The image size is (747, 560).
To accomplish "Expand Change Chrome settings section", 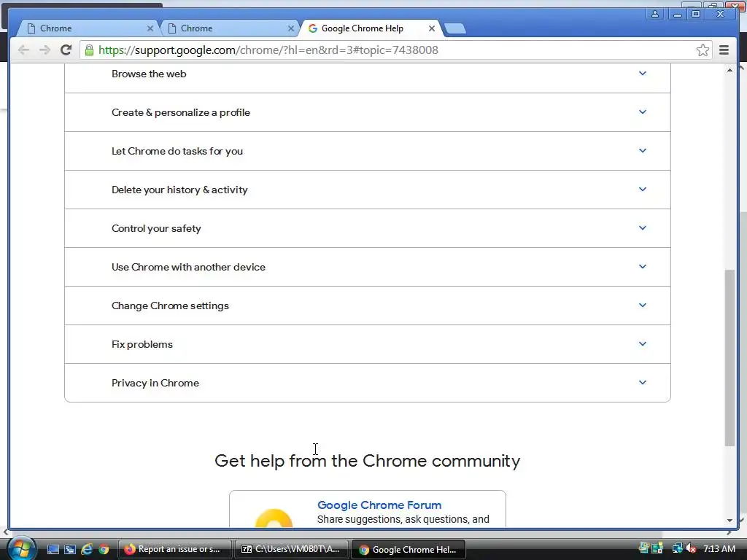I will tap(368, 306).
